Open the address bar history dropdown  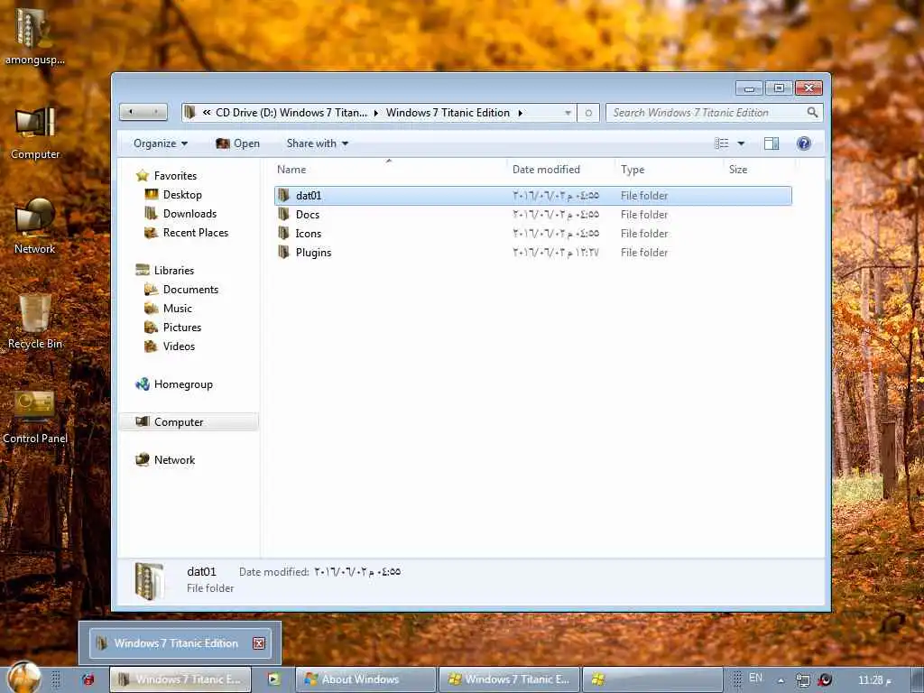[x=568, y=113]
